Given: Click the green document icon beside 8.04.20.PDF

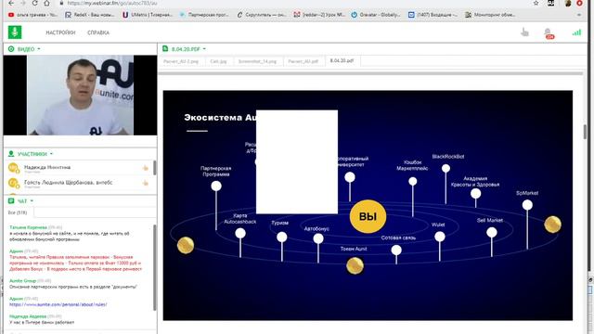Looking at the screenshot, I should pyautogui.click(x=165, y=48).
